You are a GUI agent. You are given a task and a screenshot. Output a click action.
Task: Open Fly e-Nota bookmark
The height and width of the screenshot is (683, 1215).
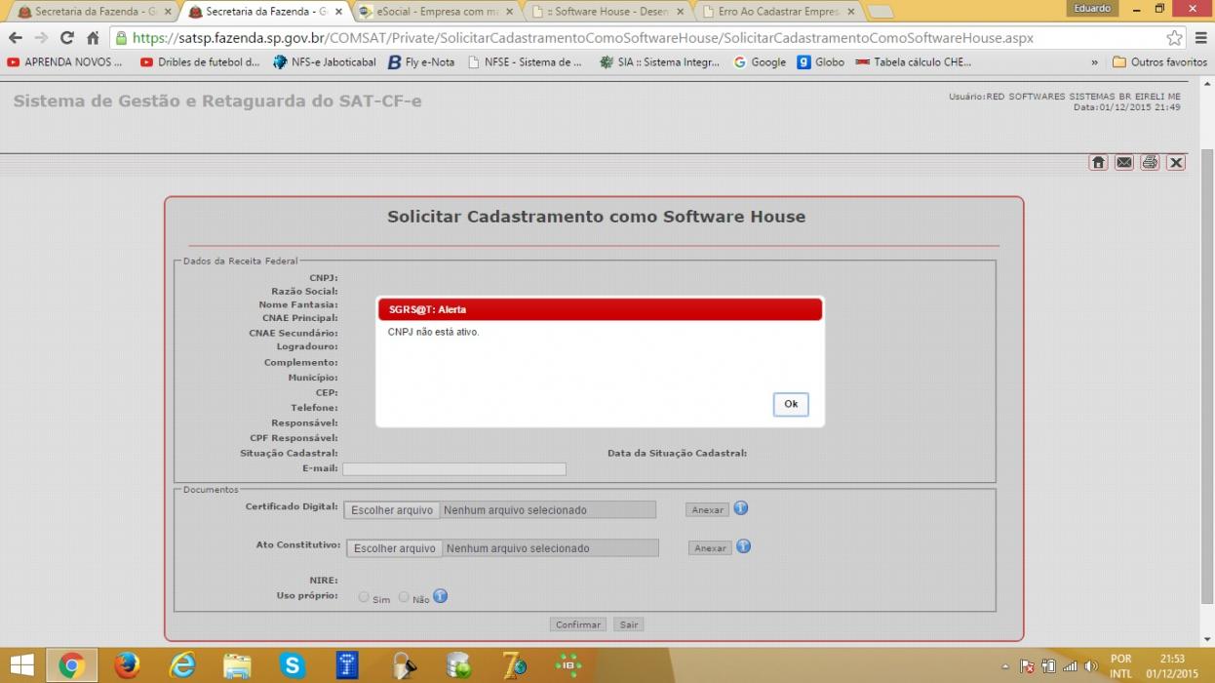[421, 61]
